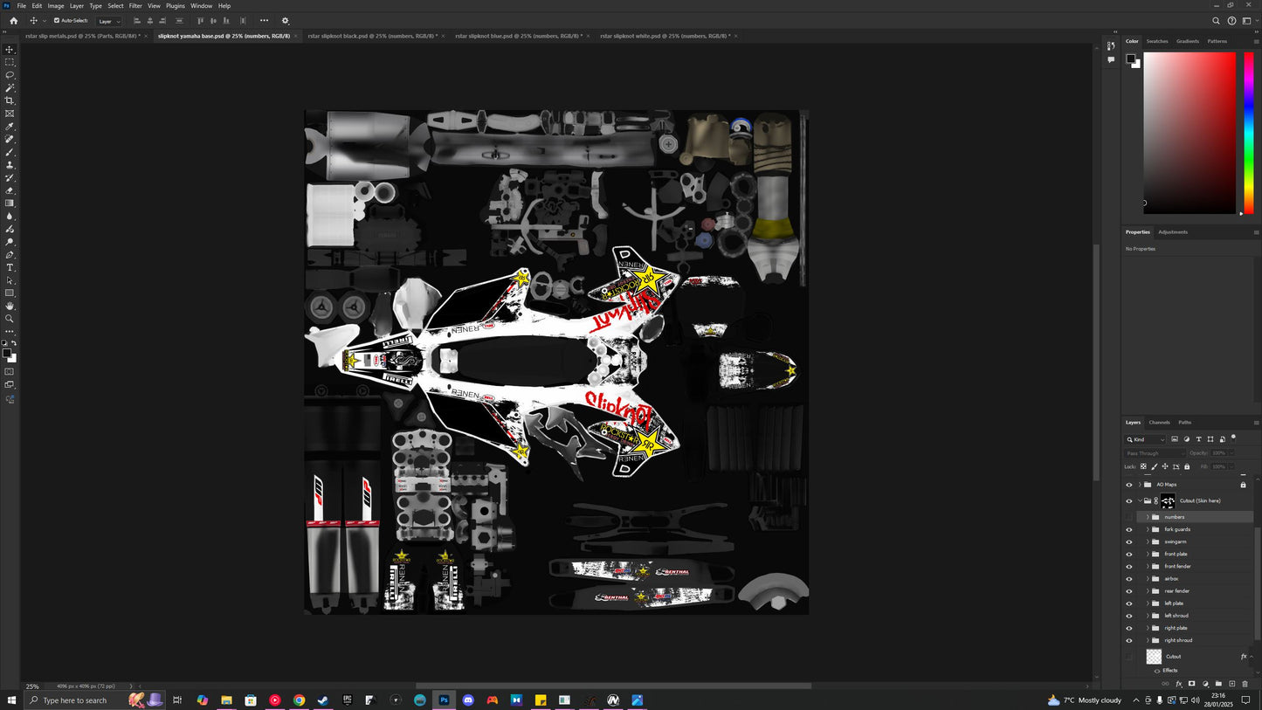
Task: Select the Pen tool
Action: (10, 255)
